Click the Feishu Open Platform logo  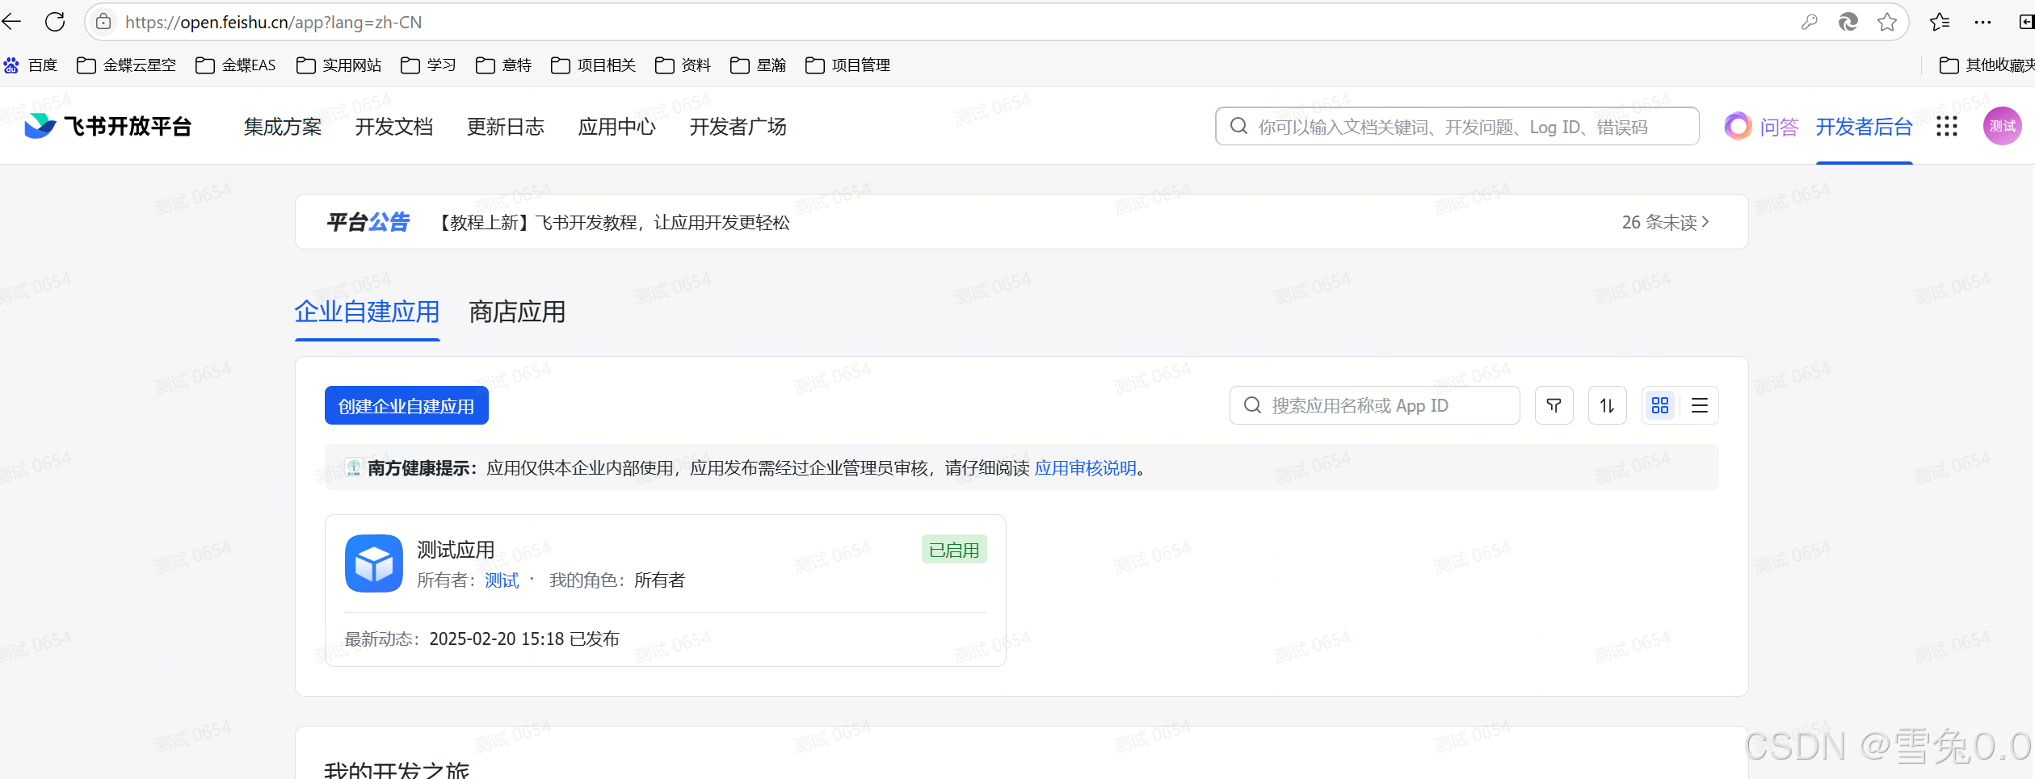coord(107,126)
